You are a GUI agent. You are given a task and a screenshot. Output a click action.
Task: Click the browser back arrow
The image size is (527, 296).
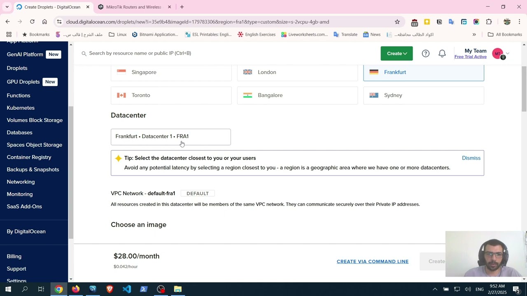click(7, 22)
